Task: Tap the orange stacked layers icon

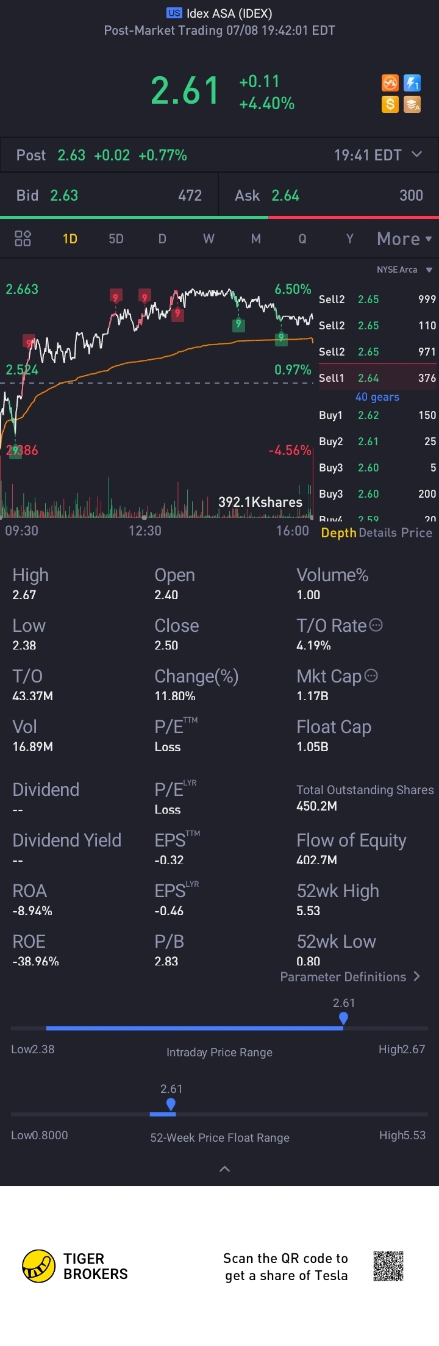Action: click(412, 104)
